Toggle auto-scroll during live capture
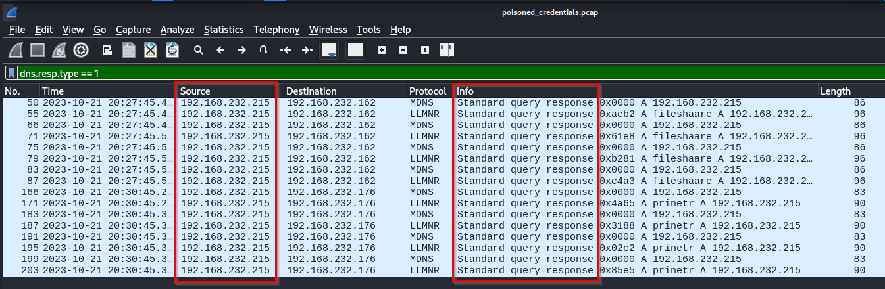The width and height of the screenshot is (885, 289). tap(329, 50)
